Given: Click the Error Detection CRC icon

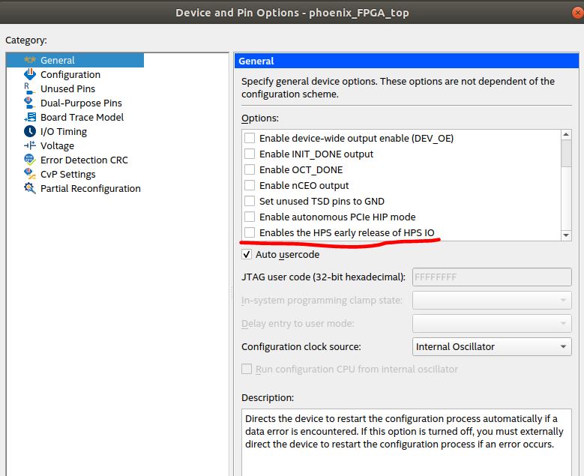Looking at the screenshot, I should click(30, 160).
